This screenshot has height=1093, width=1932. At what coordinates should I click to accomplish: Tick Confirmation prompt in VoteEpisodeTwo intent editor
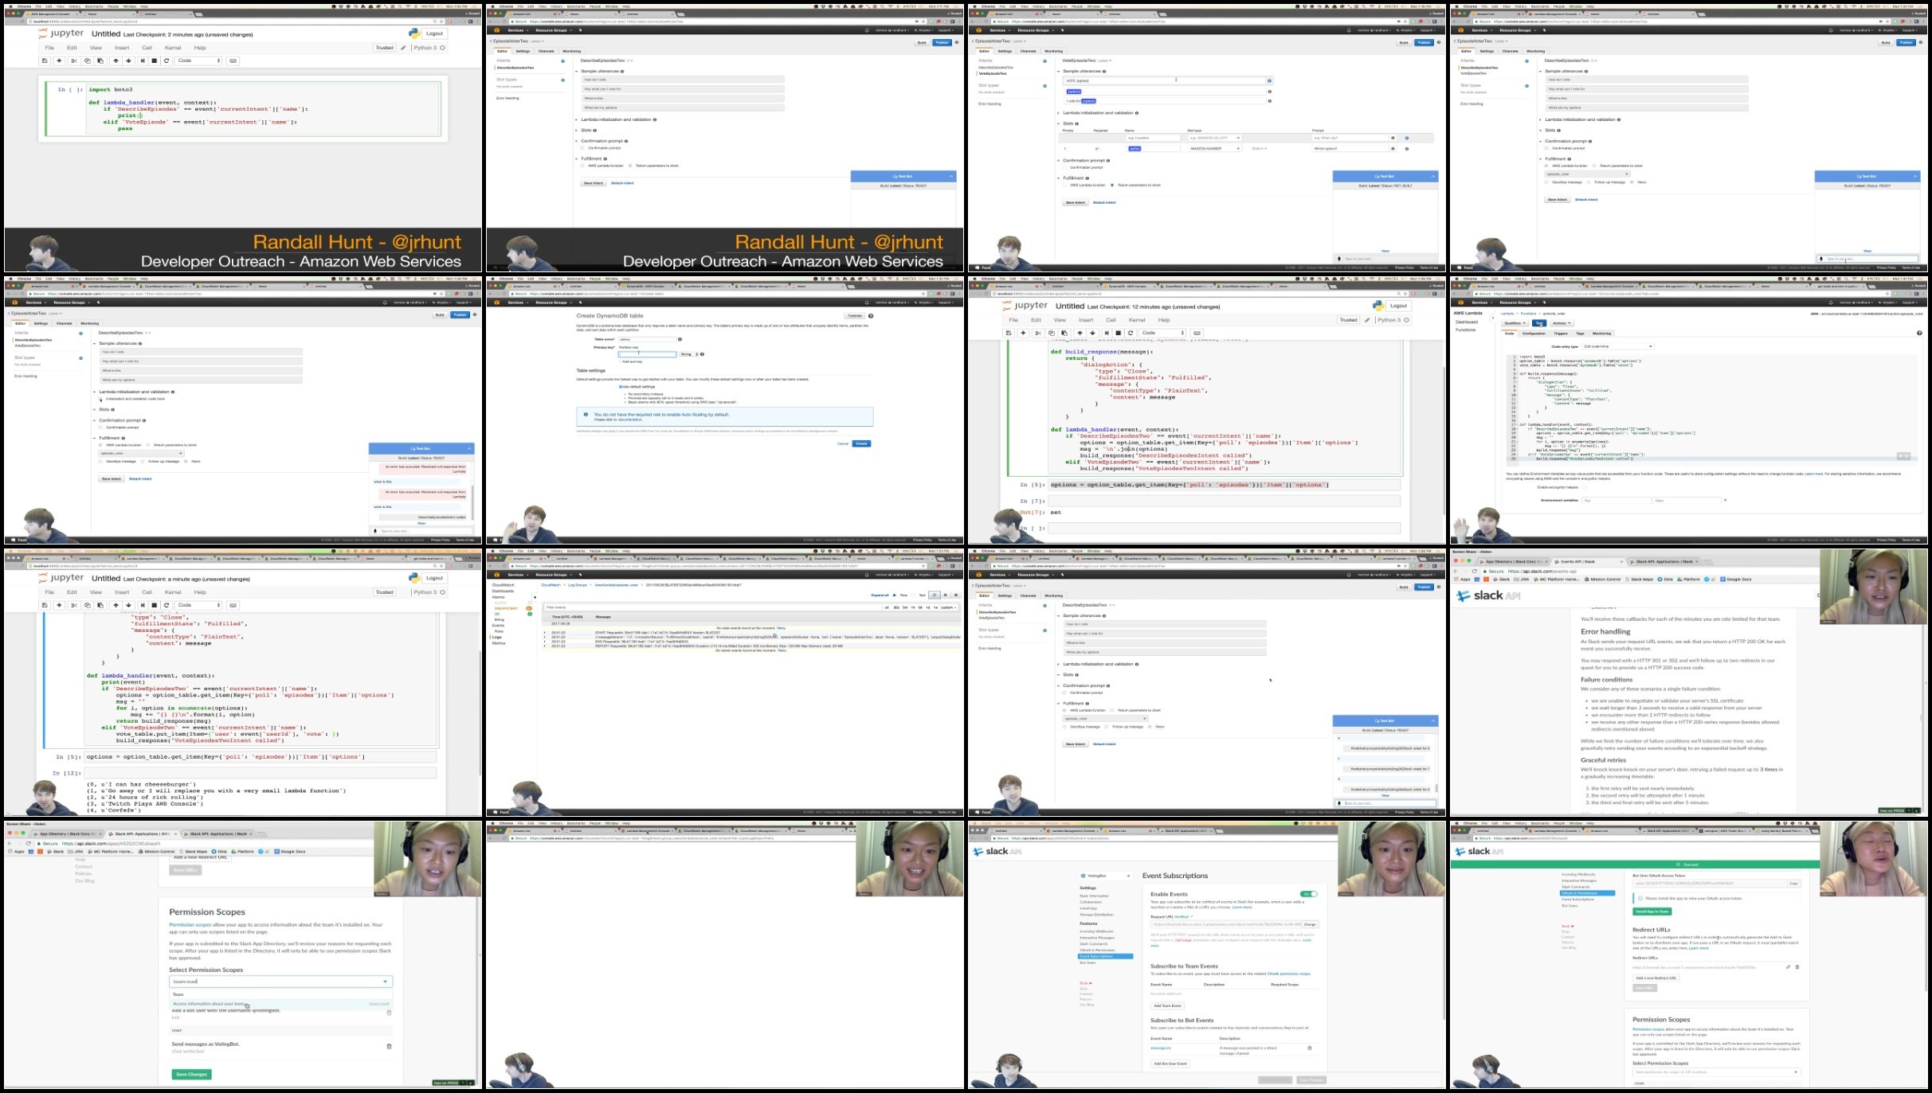tap(1065, 167)
